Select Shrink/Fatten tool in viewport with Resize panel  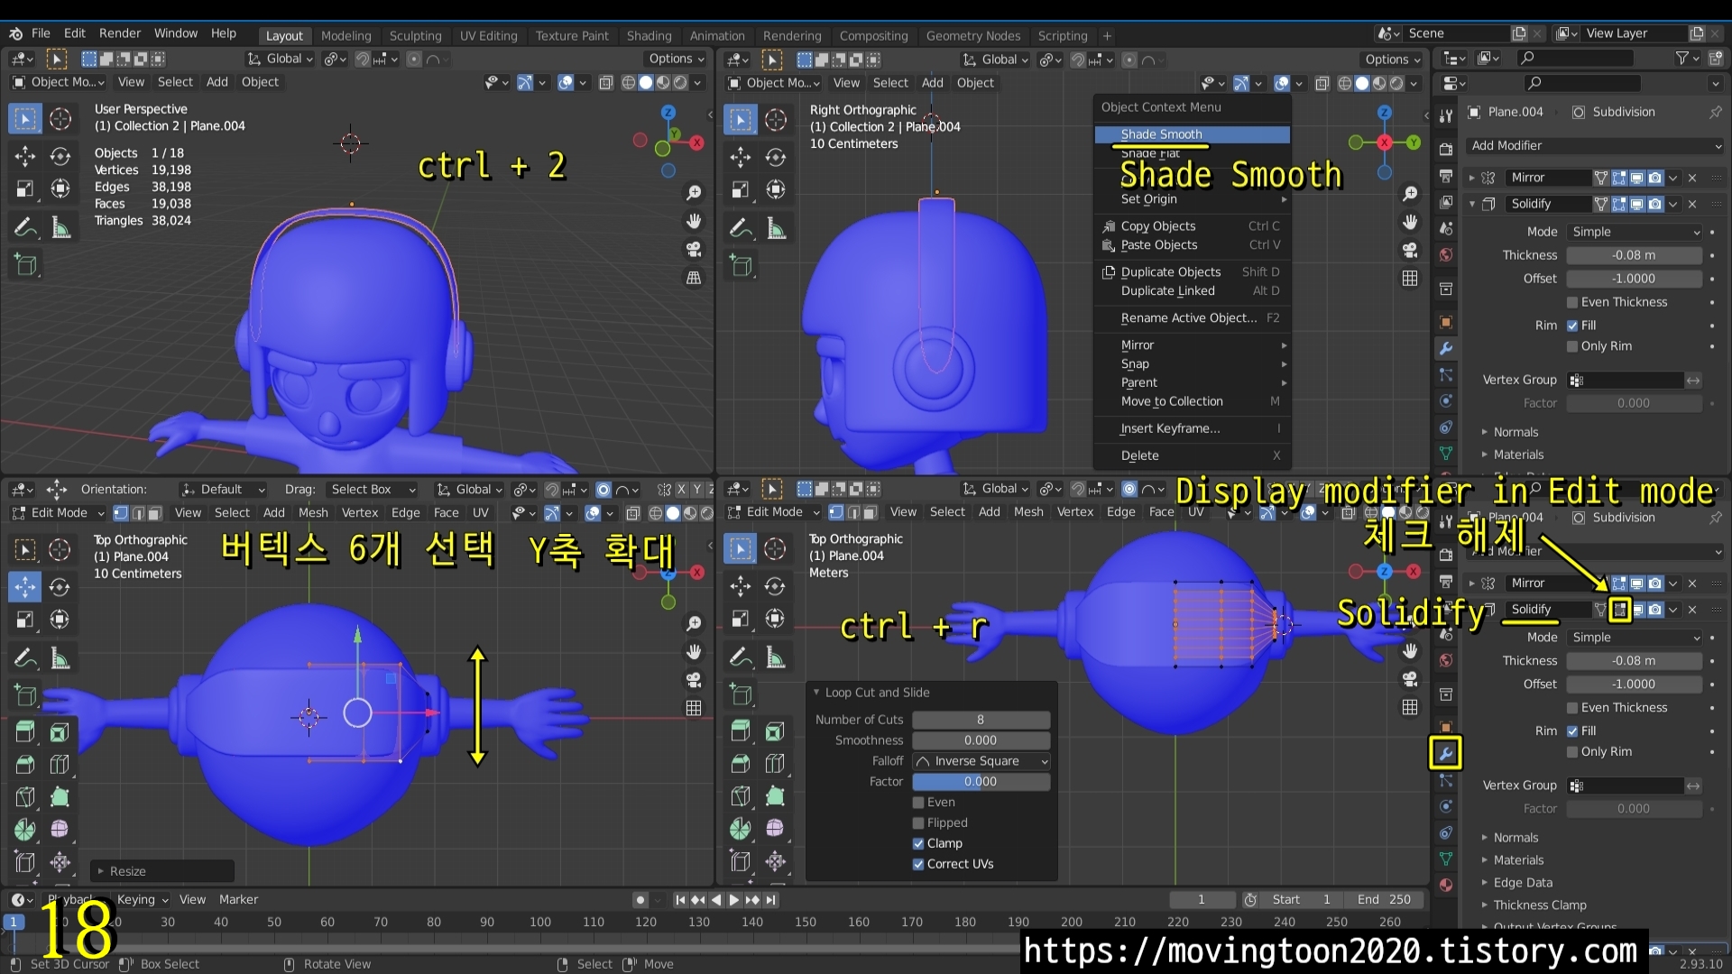[x=60, y=862]
